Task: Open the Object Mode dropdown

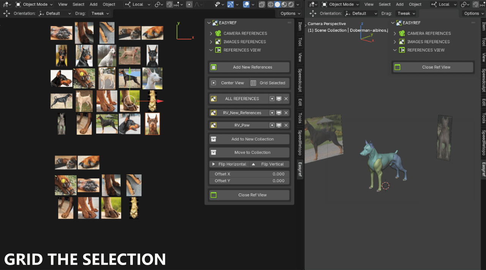Action: point(34,4)
